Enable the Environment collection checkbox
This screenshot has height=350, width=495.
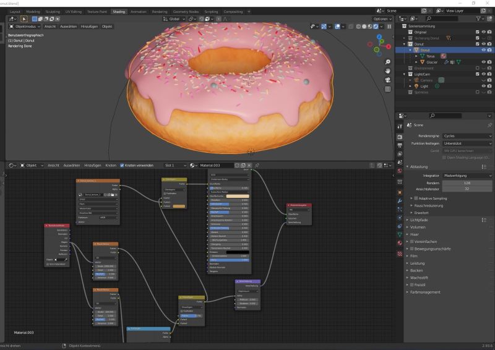tap(477, 68)
